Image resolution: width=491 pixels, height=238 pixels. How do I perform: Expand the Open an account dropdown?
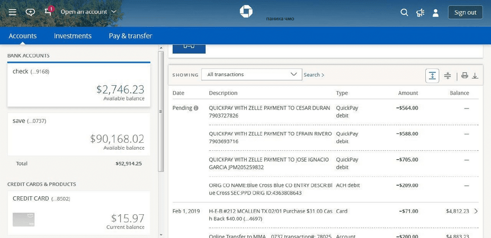88,12
